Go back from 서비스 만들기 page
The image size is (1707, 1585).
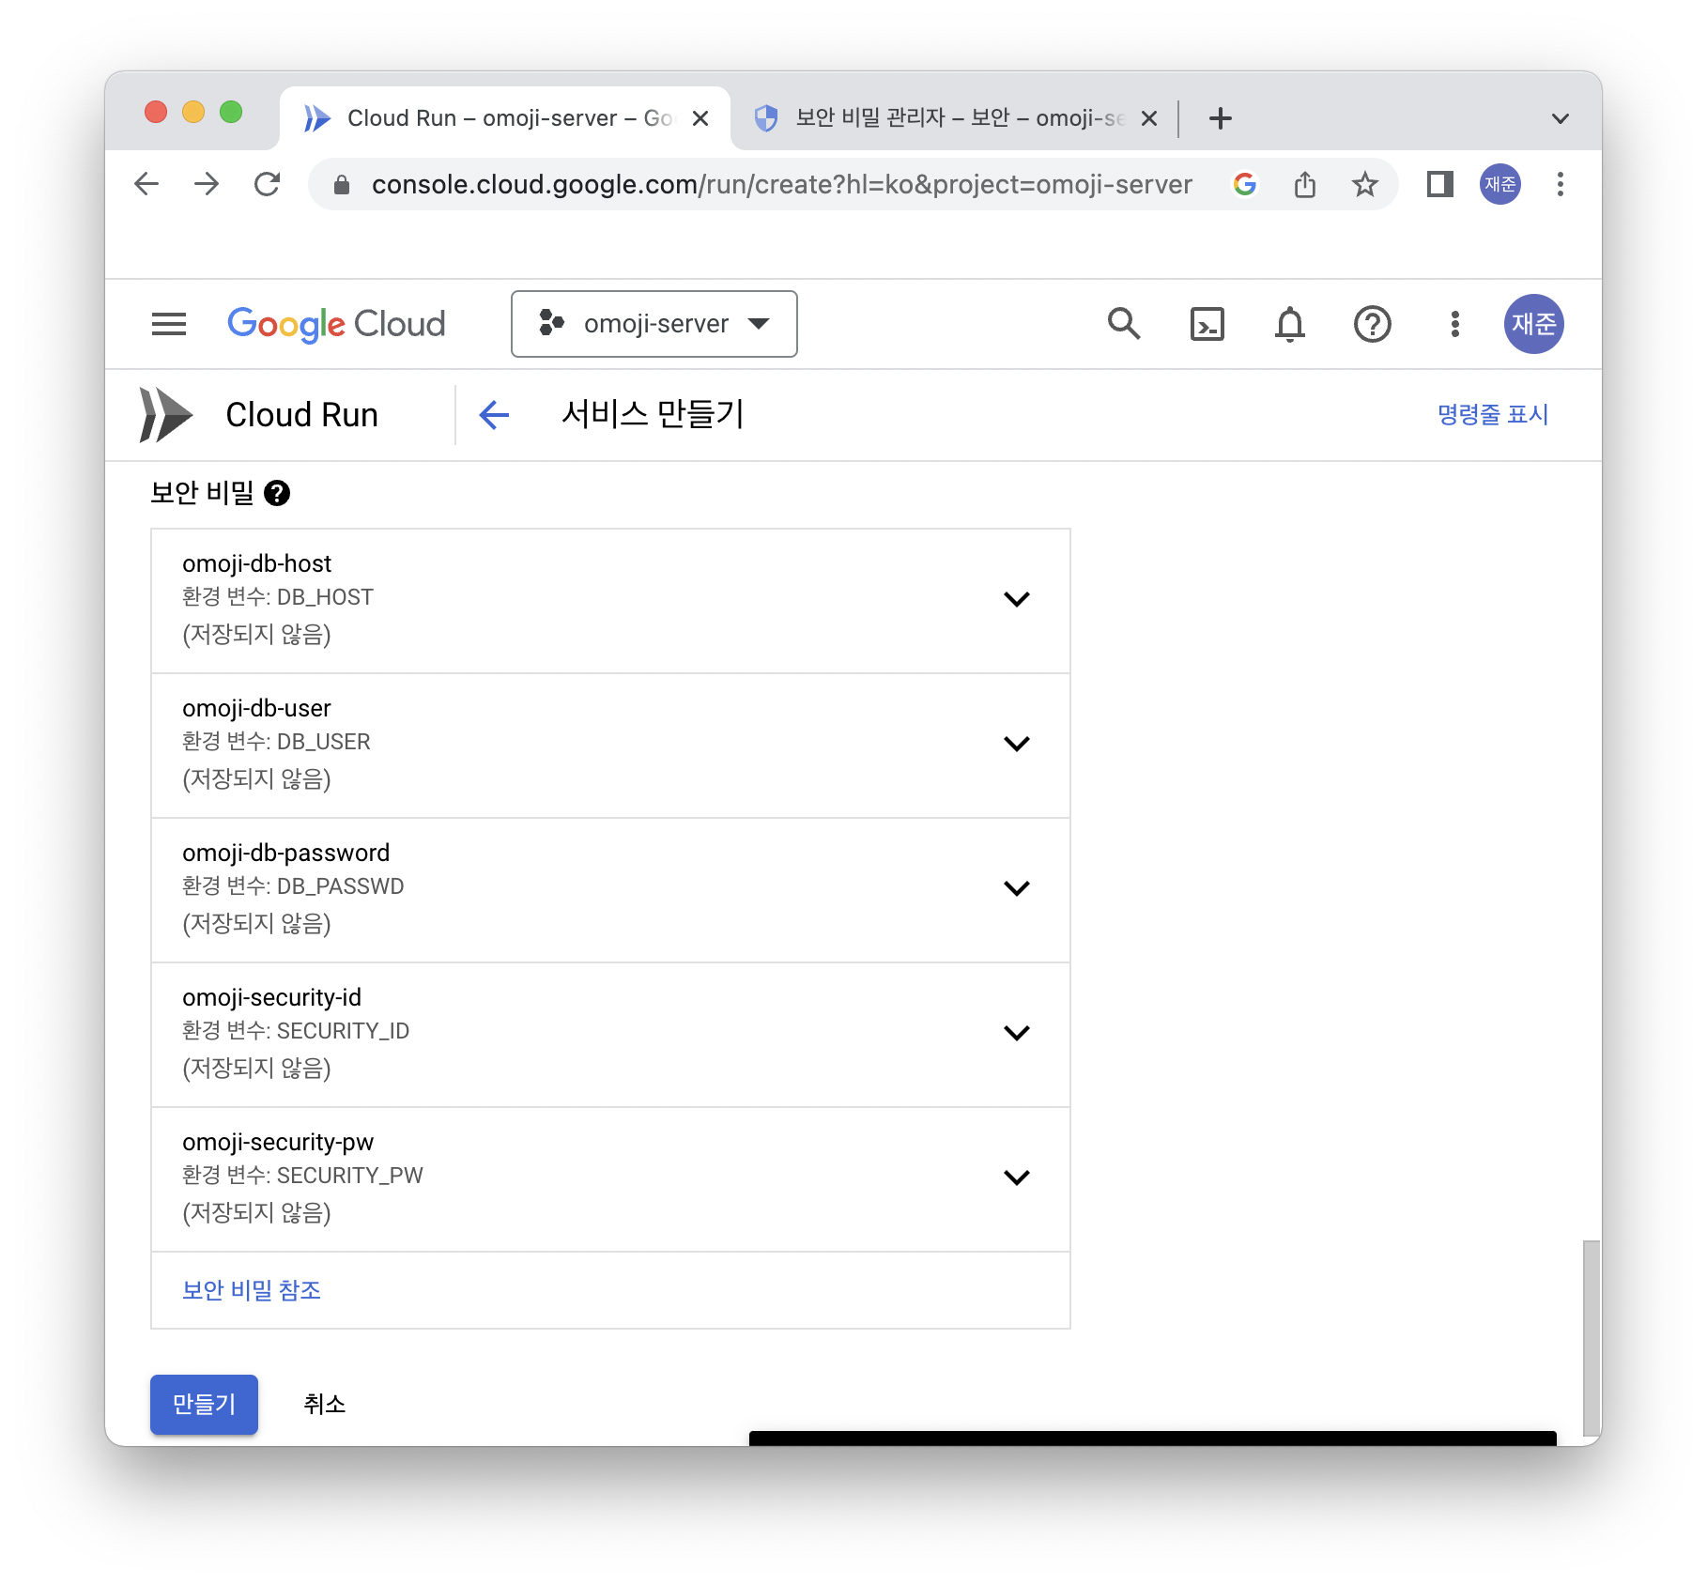click(494, 414)
